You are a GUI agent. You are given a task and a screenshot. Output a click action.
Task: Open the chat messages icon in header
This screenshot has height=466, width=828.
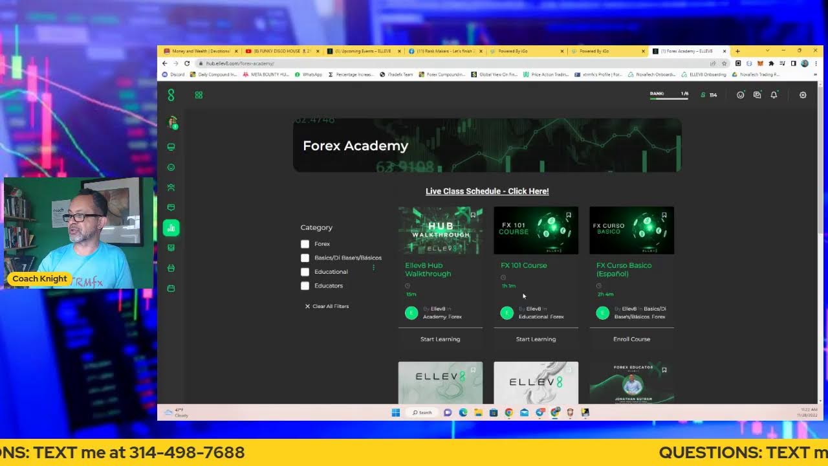(757, 95)
